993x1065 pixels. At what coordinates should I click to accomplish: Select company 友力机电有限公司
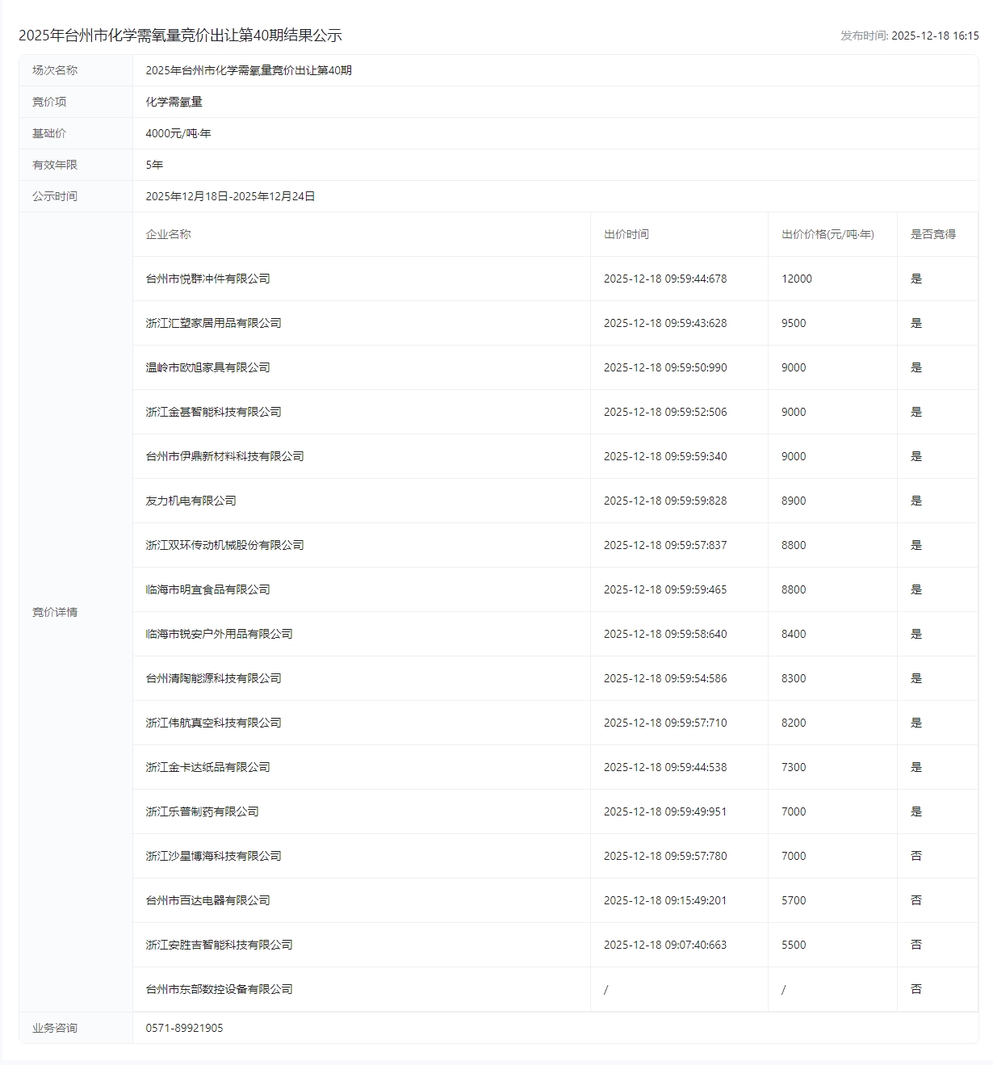pyautogui.click(x=191, y=501)
